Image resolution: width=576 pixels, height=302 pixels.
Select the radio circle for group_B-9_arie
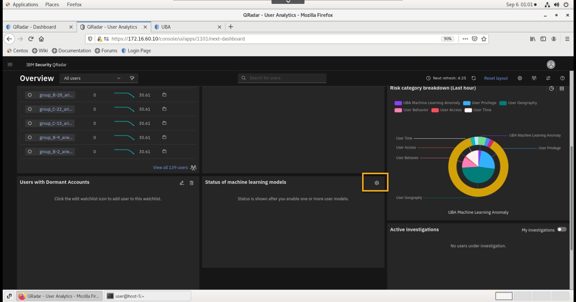point(30,137)
